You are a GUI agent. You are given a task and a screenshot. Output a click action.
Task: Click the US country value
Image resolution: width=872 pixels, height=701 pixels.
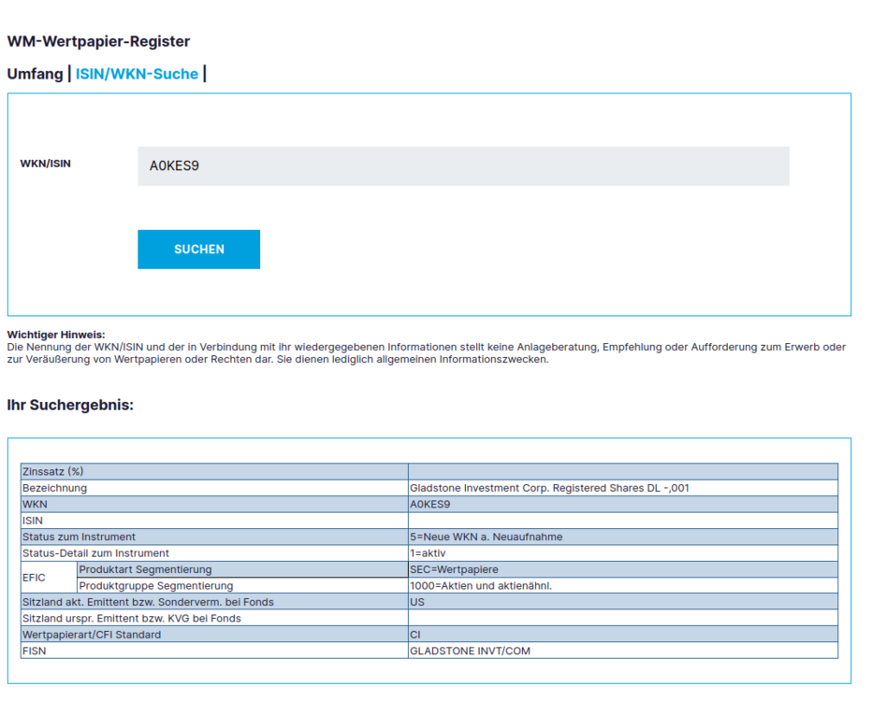coord(417,602)
